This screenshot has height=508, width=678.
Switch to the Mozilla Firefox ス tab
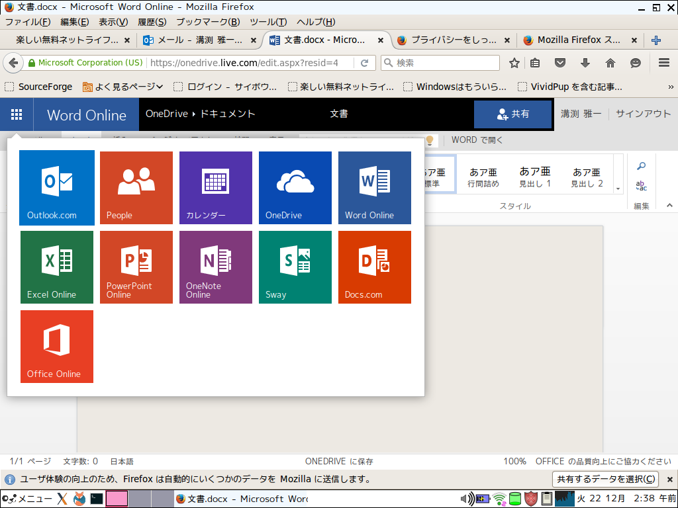579,40
